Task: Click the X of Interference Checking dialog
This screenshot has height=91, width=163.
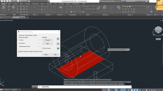Action: pos(58,32)
